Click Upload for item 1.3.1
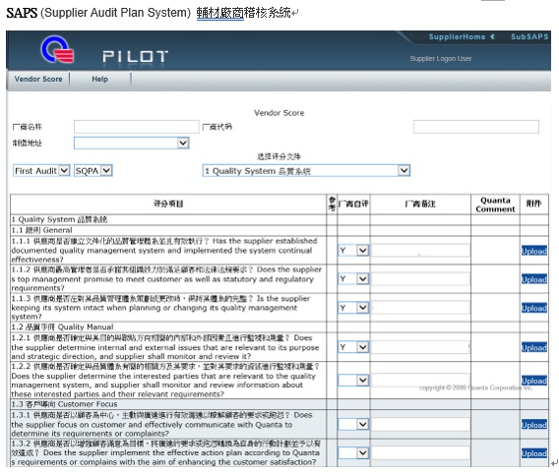 pos(534,425)
